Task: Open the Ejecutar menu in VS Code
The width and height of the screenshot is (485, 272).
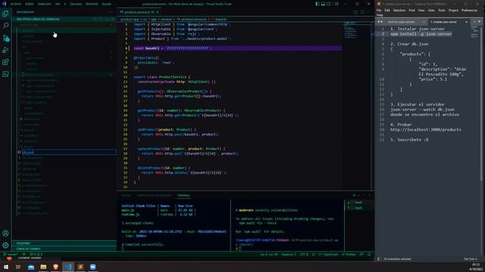Action: (76, 4)
